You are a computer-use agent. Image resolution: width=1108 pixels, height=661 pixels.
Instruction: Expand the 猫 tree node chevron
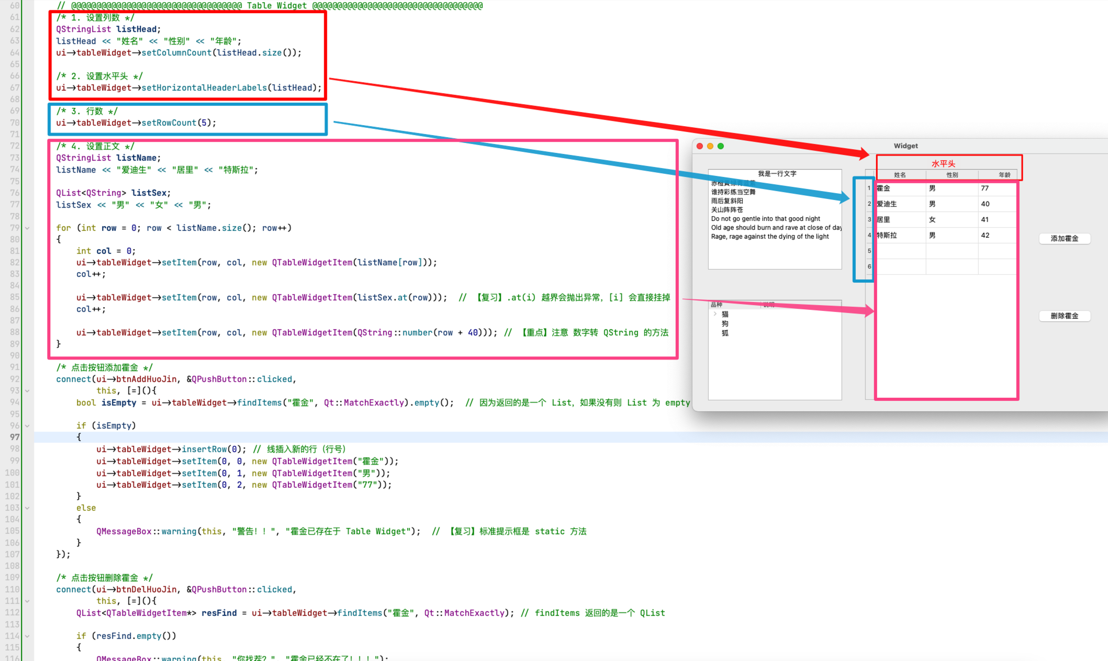click(x=715, y=314)
